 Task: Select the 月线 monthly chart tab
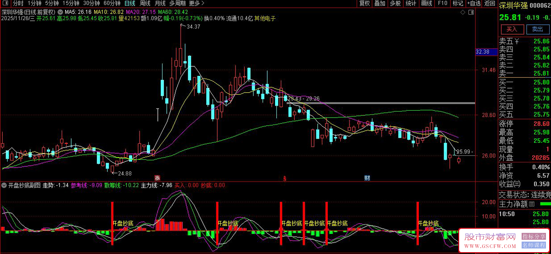click(160, 3)
